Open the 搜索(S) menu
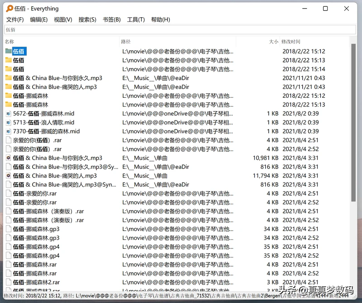 [x=87, y=19]
